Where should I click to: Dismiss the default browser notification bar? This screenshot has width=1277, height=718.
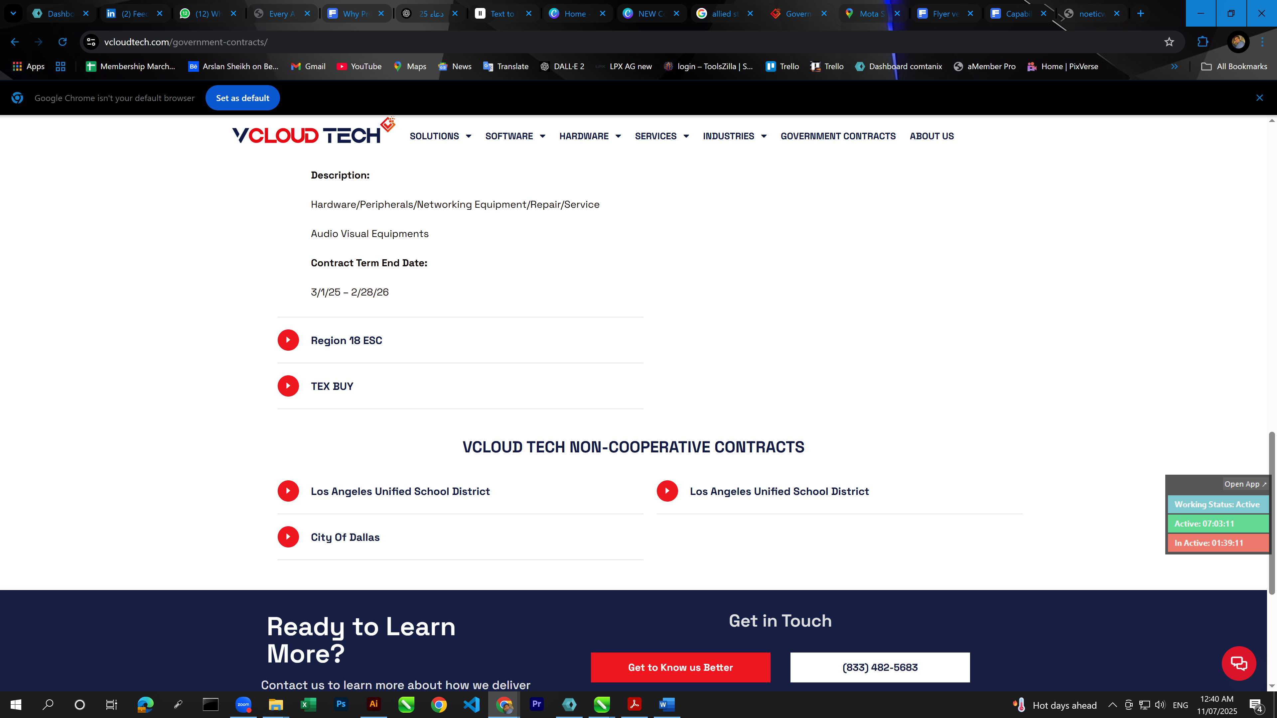tap(1259, 98)
